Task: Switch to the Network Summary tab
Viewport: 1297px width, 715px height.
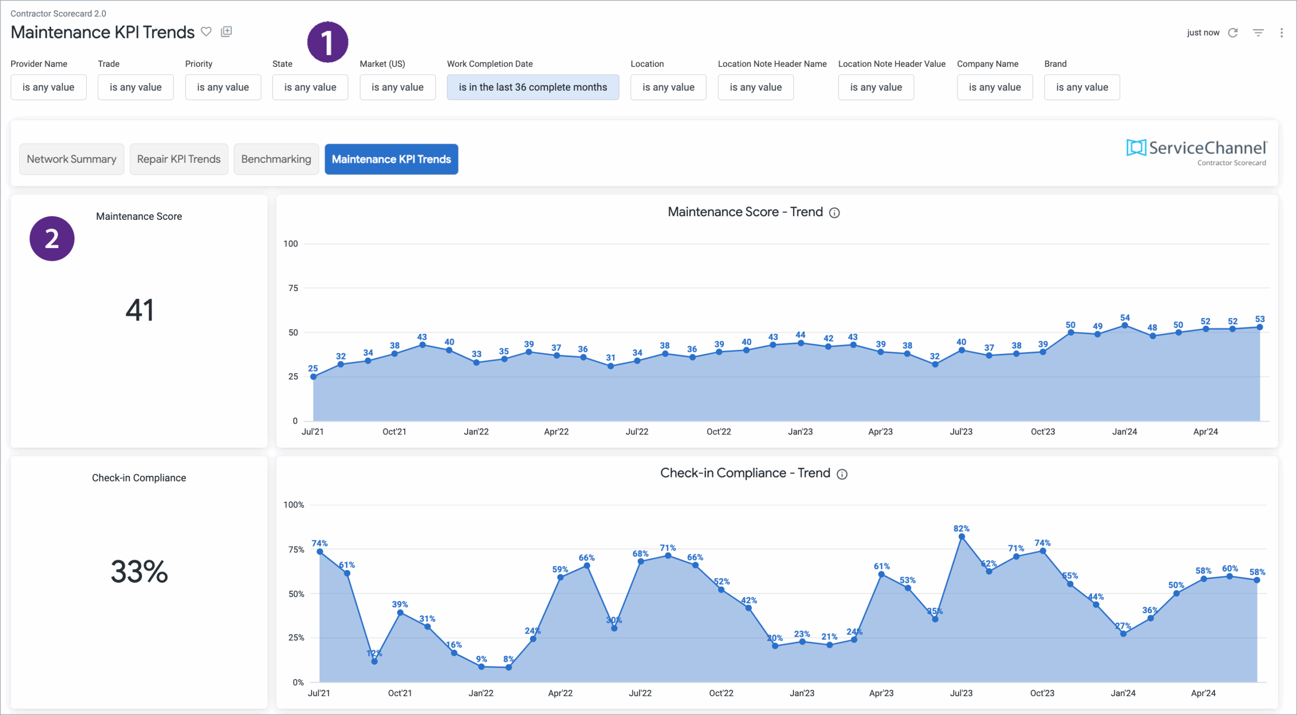Action: click(71, 159)
